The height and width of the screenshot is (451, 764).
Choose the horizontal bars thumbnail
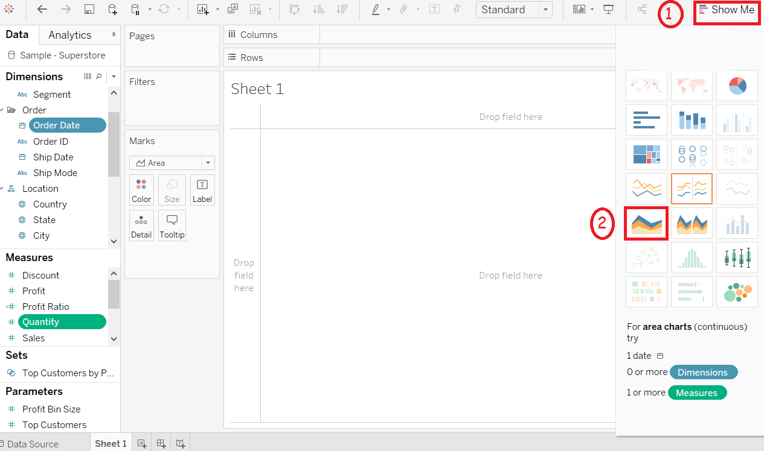click(646, 120)
